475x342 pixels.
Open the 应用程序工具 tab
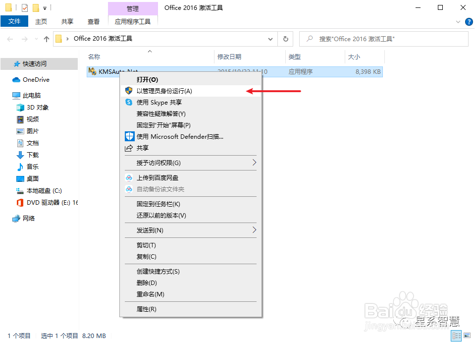[x=133, y=21]
